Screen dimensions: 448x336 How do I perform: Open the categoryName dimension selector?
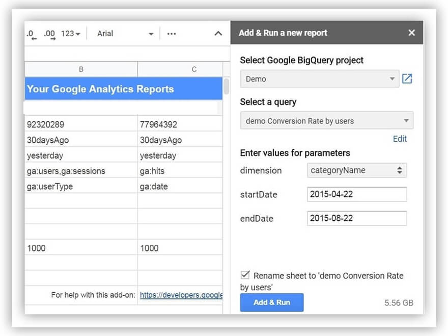click(357, 170)
